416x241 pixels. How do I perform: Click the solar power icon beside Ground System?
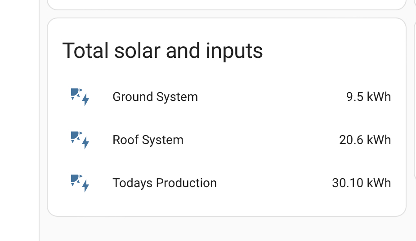pyautogui.click(x=80, y=97)
